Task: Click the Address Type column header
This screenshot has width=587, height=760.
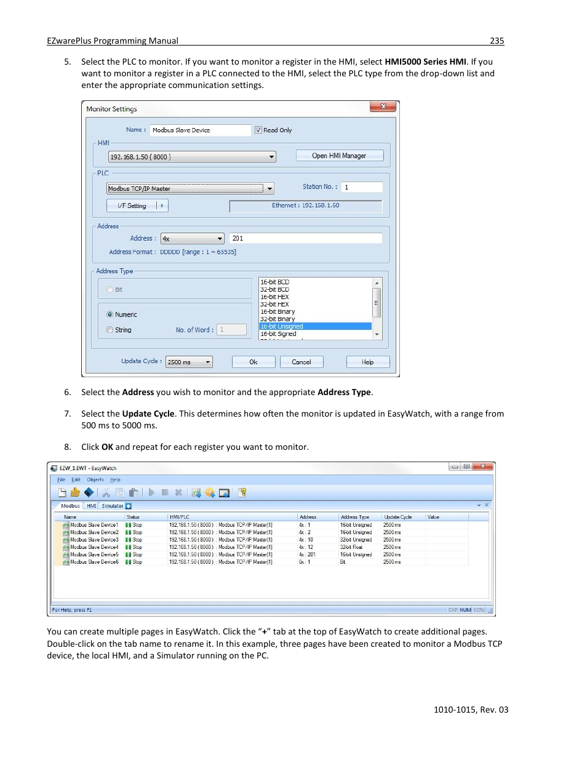Action: point(360,517)
